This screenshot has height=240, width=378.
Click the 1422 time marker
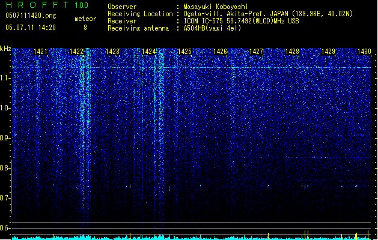[76, 52]
